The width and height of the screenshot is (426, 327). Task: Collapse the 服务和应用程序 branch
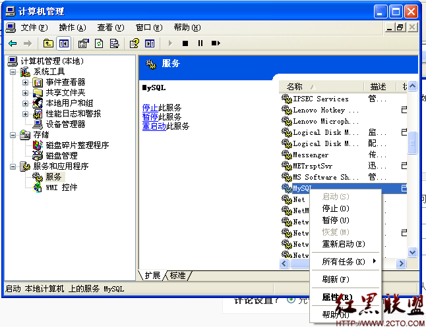point(13,166)
